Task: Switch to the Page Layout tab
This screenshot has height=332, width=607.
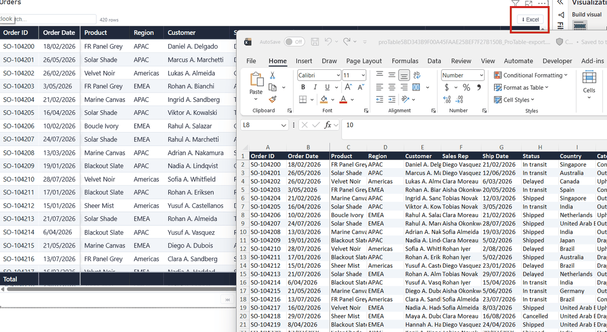Action: coord(364,61)
